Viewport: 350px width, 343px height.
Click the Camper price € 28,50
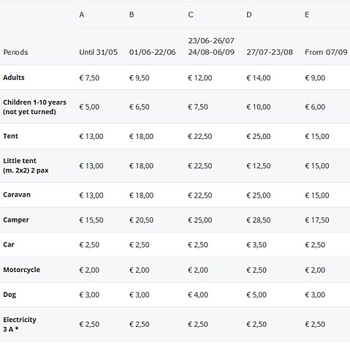259,220
